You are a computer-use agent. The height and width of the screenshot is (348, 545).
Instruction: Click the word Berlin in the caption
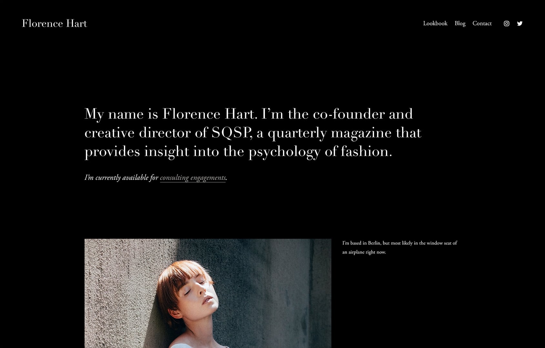(374, 243)
